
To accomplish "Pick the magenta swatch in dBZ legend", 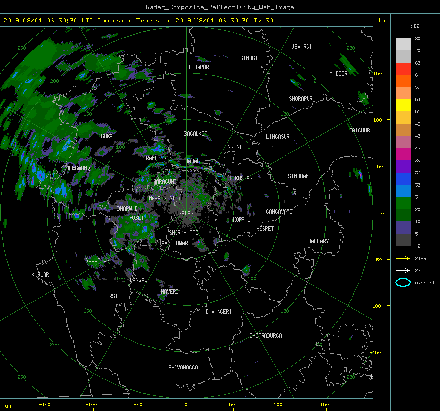I will tap(403, 154).
